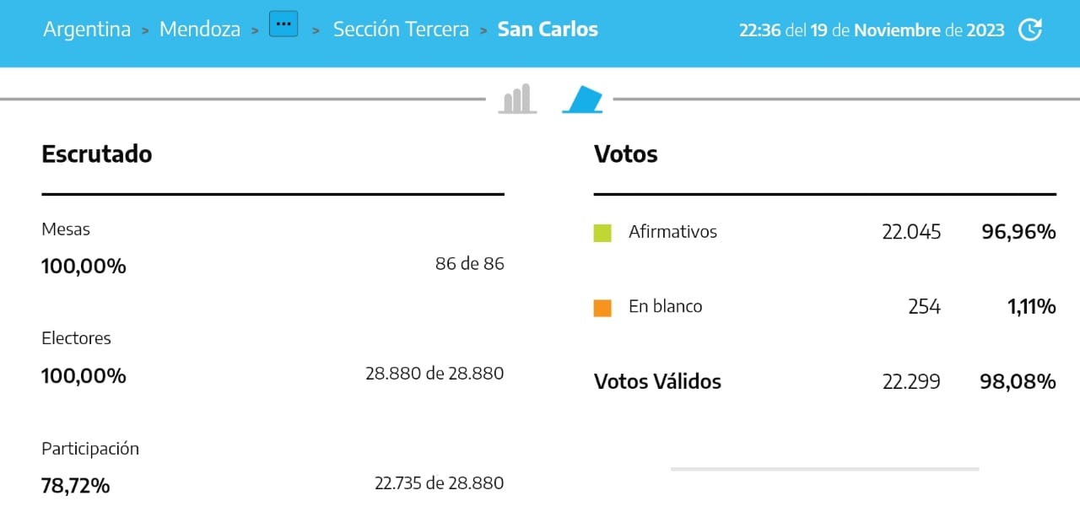The height and width of the screenshot is (528, 1080).
Task: Select San Carlos breadcrumb item
Action: tap(548, 30)
